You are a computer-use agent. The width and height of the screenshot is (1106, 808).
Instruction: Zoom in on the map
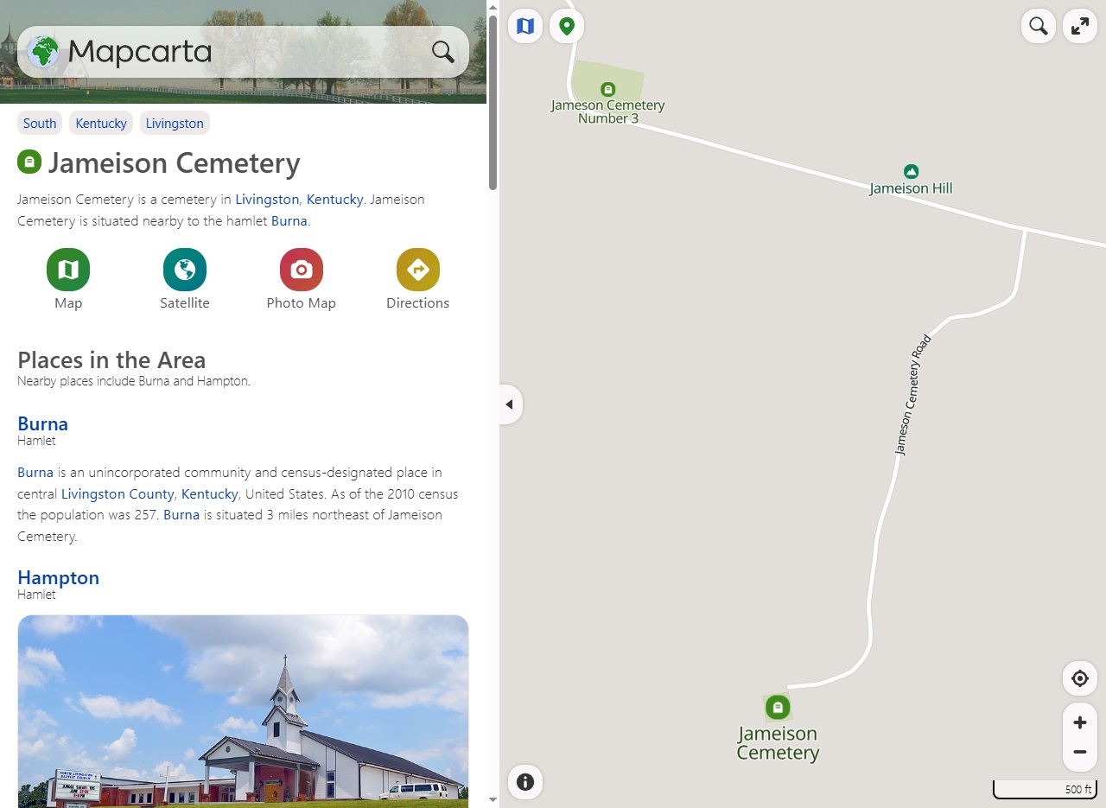tap(1080, 722)
